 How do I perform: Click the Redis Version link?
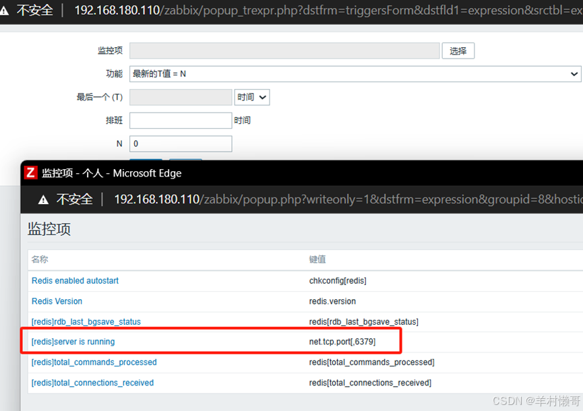pyautogui.click(x=57, y=301)
